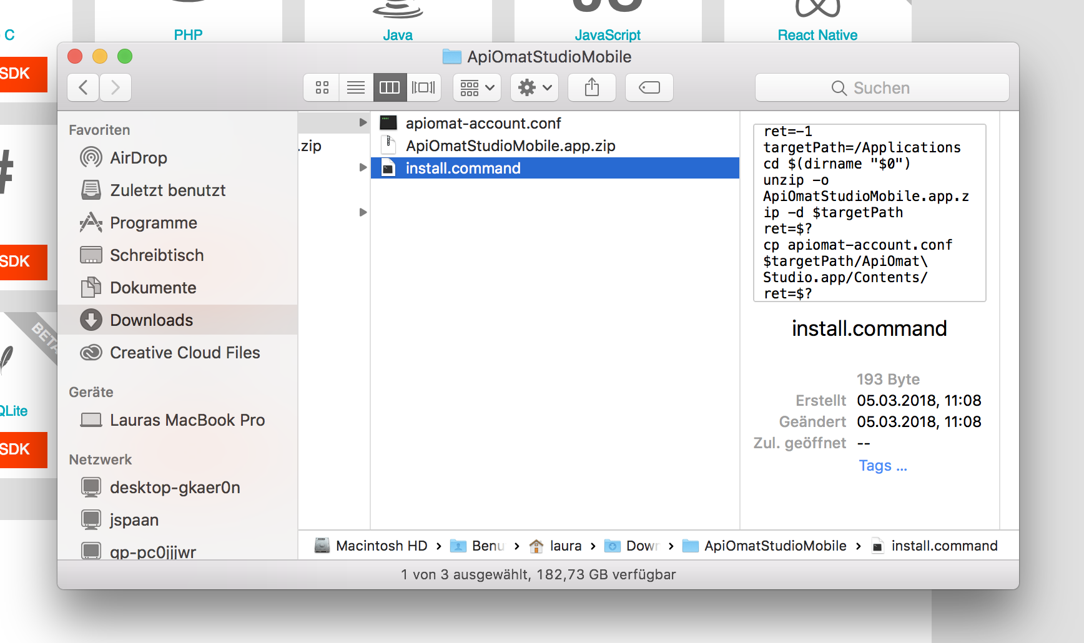1084x643 pixels.
Task: Close the Finder window
Action: pyautogui.click(x=75, y=56)
